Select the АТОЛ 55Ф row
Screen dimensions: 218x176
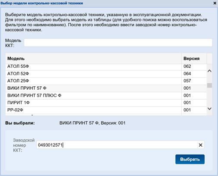click(106, 66)
